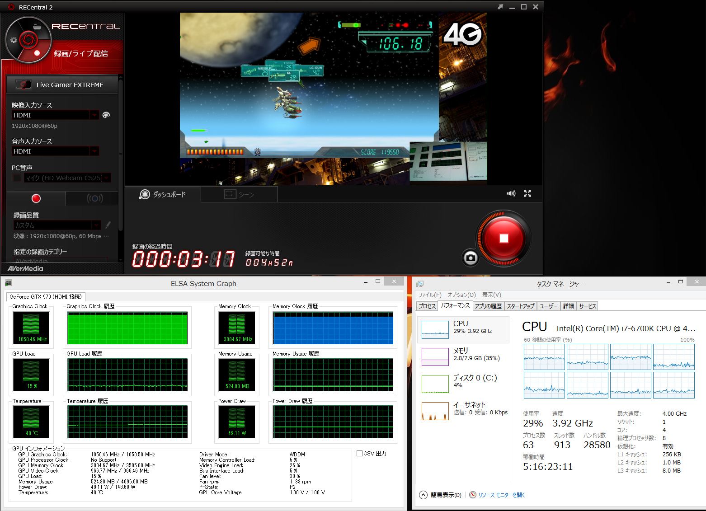Collapse Task Manager with the simple view arrow icon

coord(423,495)
